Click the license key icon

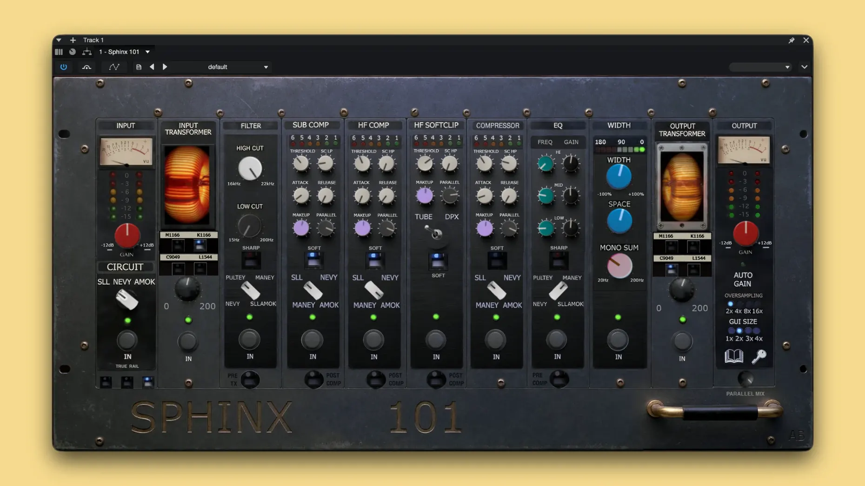point(759,356)
